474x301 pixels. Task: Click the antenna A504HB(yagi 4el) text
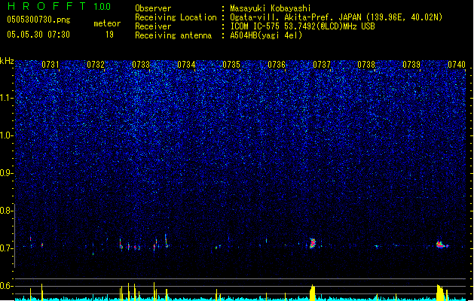point(266,35)
